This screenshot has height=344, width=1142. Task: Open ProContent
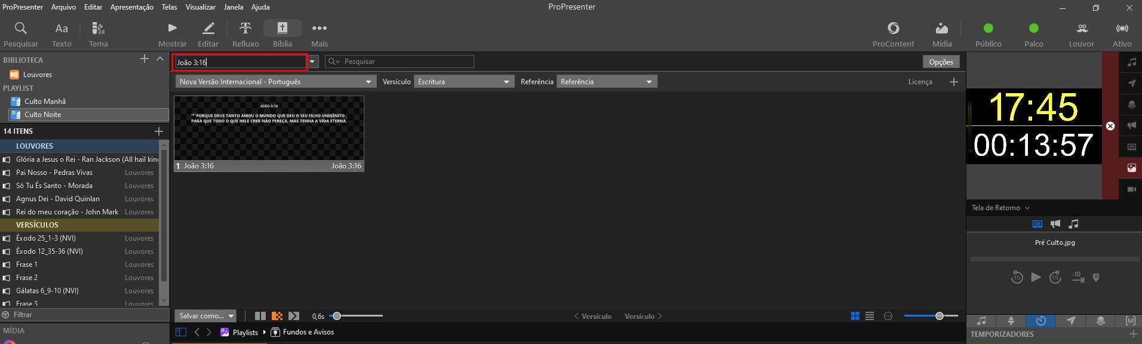[x=894, y=35]
